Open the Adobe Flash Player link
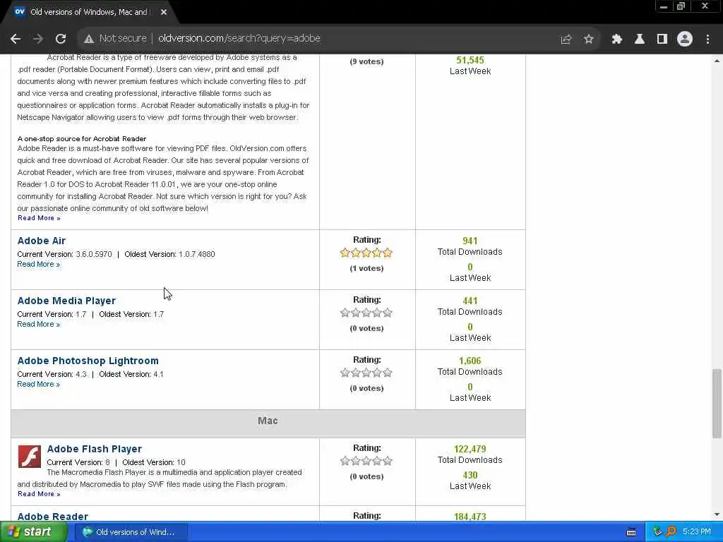The height and width of the screenshot is (542, 723). point(94,449)
